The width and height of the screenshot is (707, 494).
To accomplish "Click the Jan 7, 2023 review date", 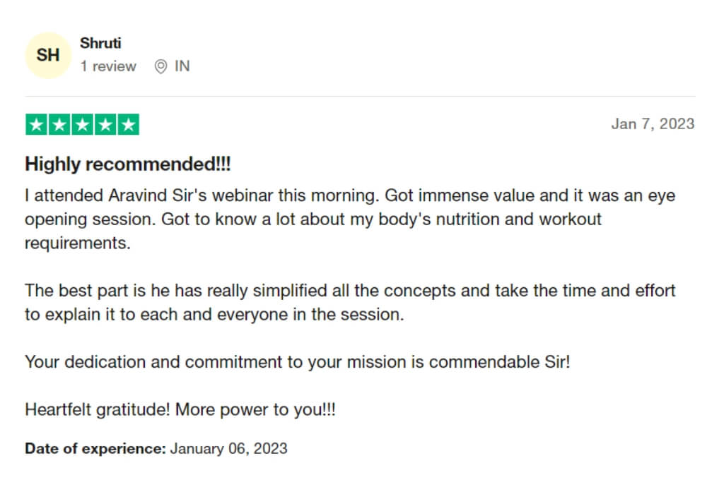I will point(653,124).
